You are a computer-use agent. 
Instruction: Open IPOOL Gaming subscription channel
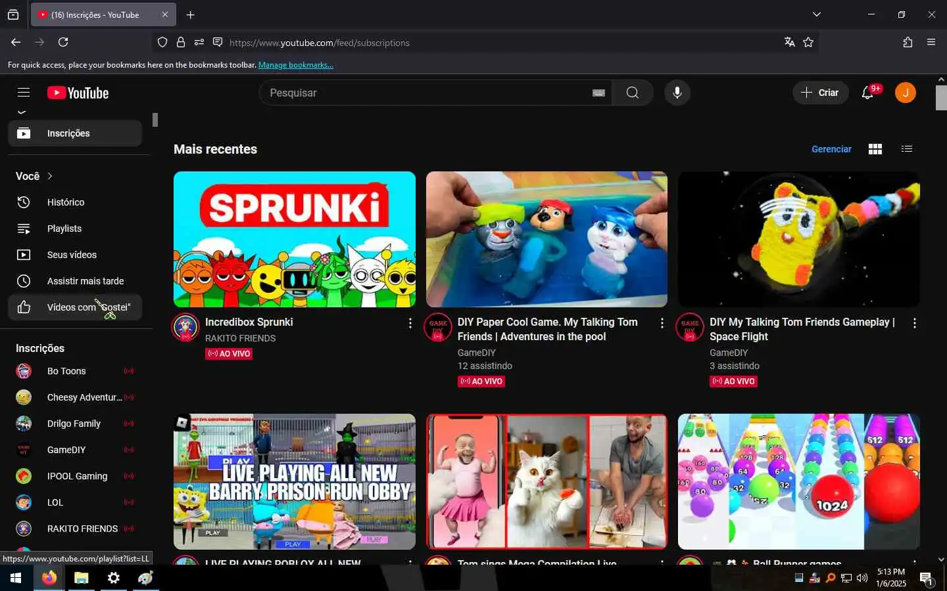pos(75,476)
